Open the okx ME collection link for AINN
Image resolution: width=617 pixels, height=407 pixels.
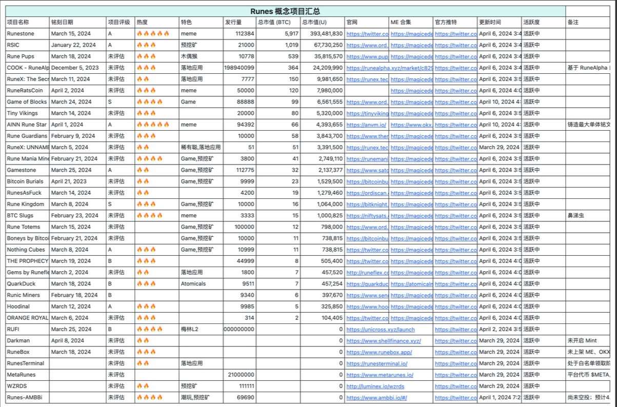point(411,125)
